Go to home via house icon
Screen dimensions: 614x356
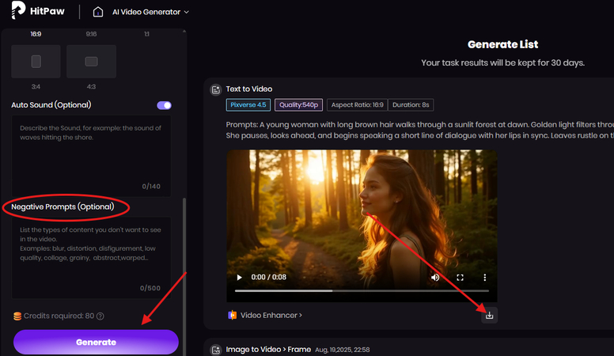point(98,12)
